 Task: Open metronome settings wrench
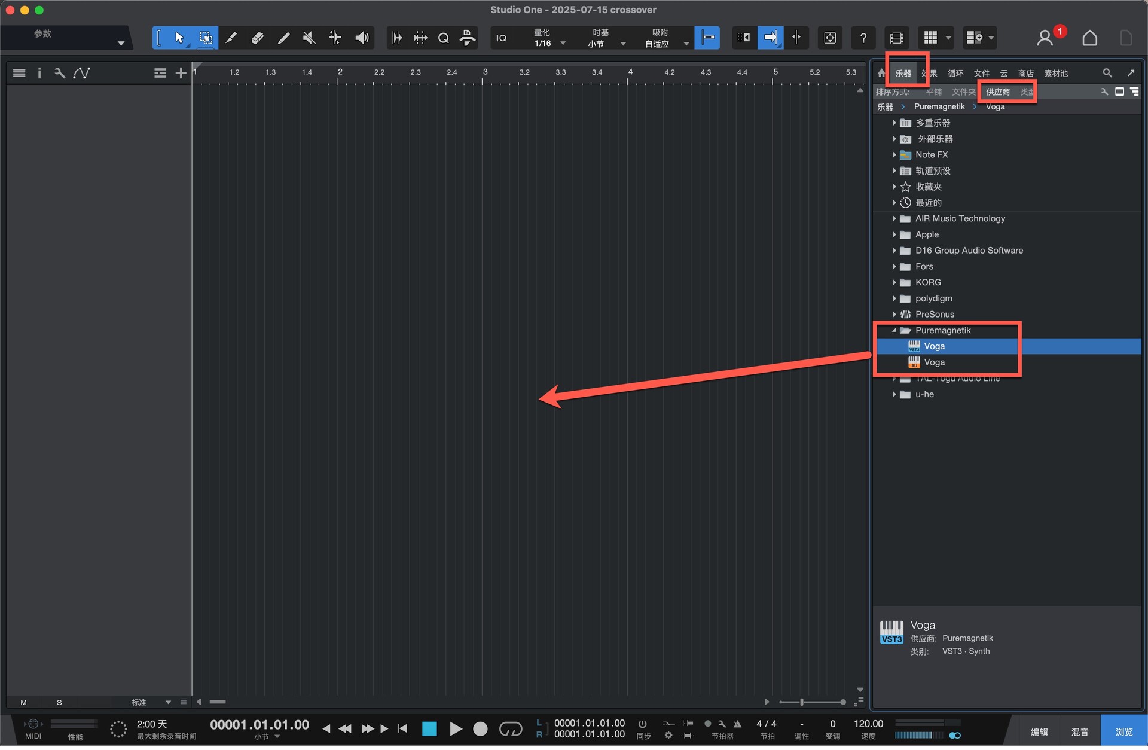tap(722, 724)
